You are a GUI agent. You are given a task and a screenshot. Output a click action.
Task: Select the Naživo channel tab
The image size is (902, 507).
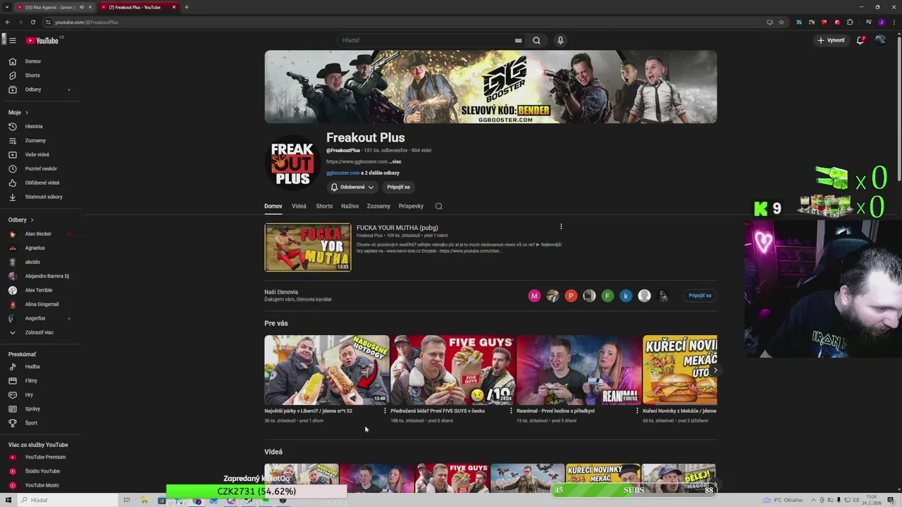tap(350, 206)
